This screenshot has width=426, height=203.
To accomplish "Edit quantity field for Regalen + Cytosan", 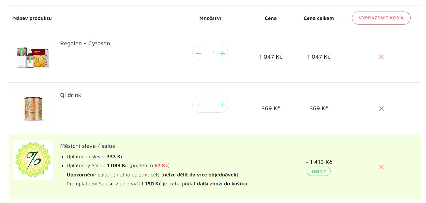I will (x=214, y=53).
